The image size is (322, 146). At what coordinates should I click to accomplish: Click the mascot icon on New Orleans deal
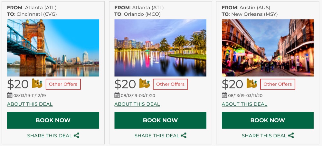(252, 84)
